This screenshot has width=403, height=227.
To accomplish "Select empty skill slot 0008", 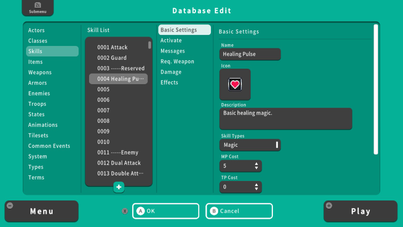I will point(118,121).
